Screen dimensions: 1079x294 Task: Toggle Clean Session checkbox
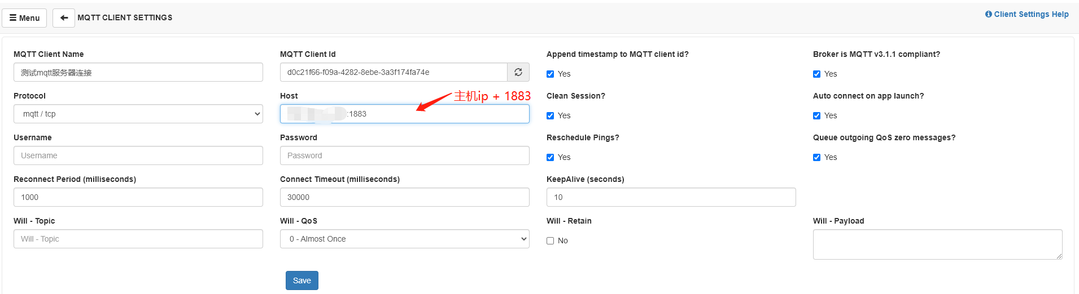(551, 115)
